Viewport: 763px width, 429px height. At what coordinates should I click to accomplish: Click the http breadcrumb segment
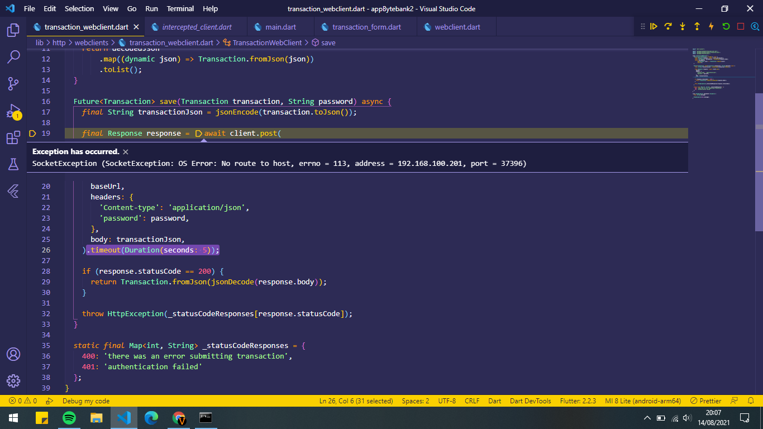tap(59, 42)
